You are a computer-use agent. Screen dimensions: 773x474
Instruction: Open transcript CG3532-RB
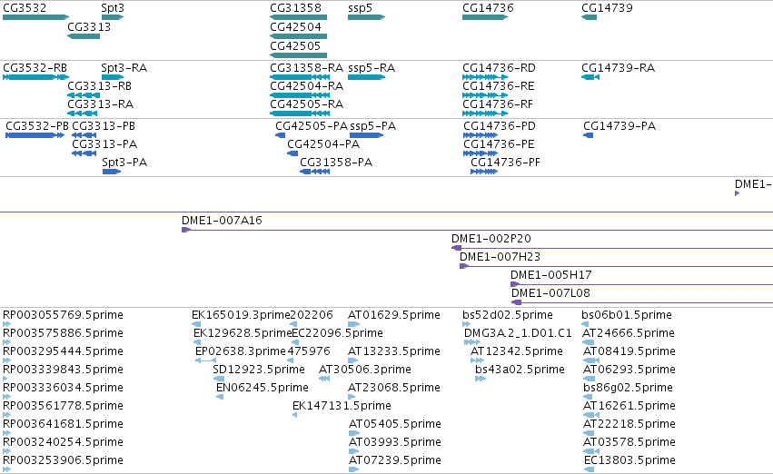[35, 68]
